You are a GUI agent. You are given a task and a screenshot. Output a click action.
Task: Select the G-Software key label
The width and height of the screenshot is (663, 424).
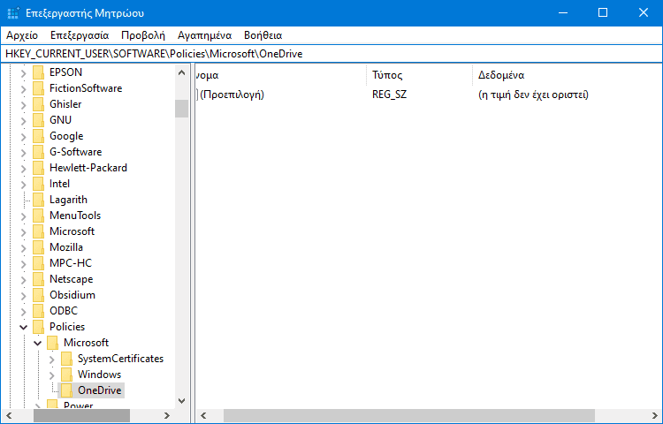coord(76,152)
